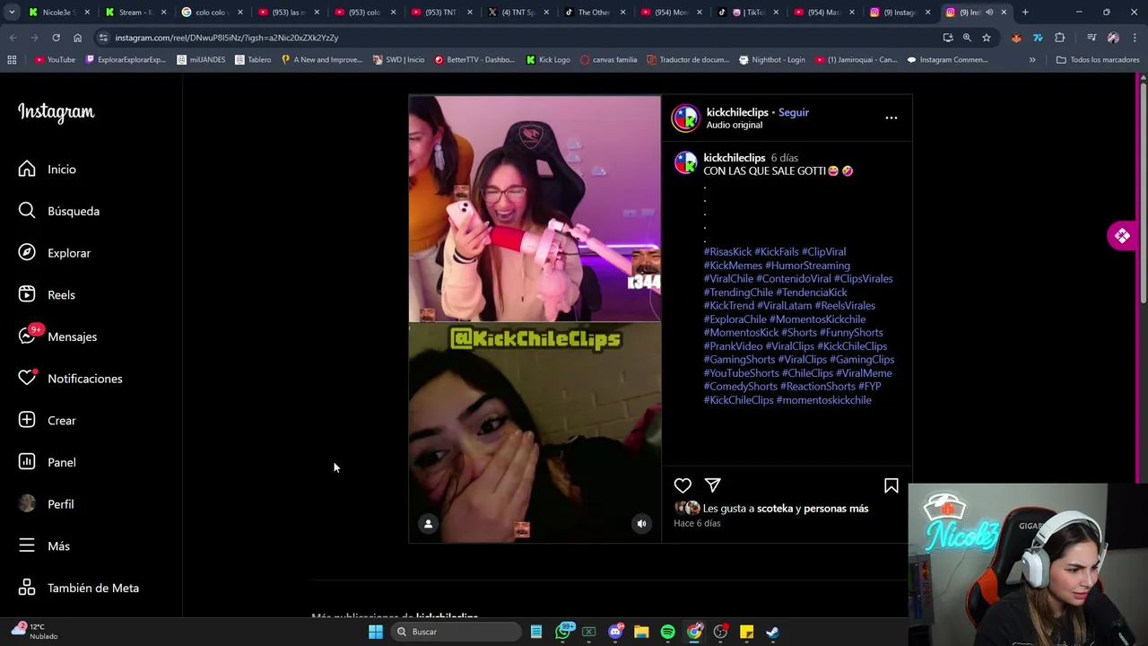Switch to the Nicole3e Kick tab
This screenshot has width=1148, height=646.
[59, 13]
